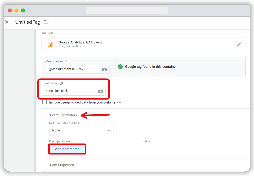This screenshot has height=176, width=254.
Task: Click the Measurement ID input field
Action: (x=73, y=69)
